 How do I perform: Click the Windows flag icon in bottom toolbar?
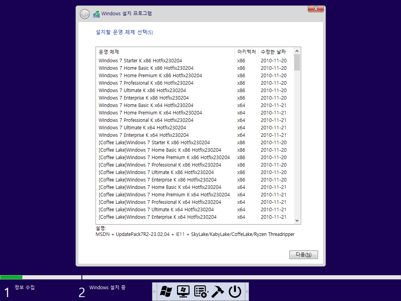point(166,292)
